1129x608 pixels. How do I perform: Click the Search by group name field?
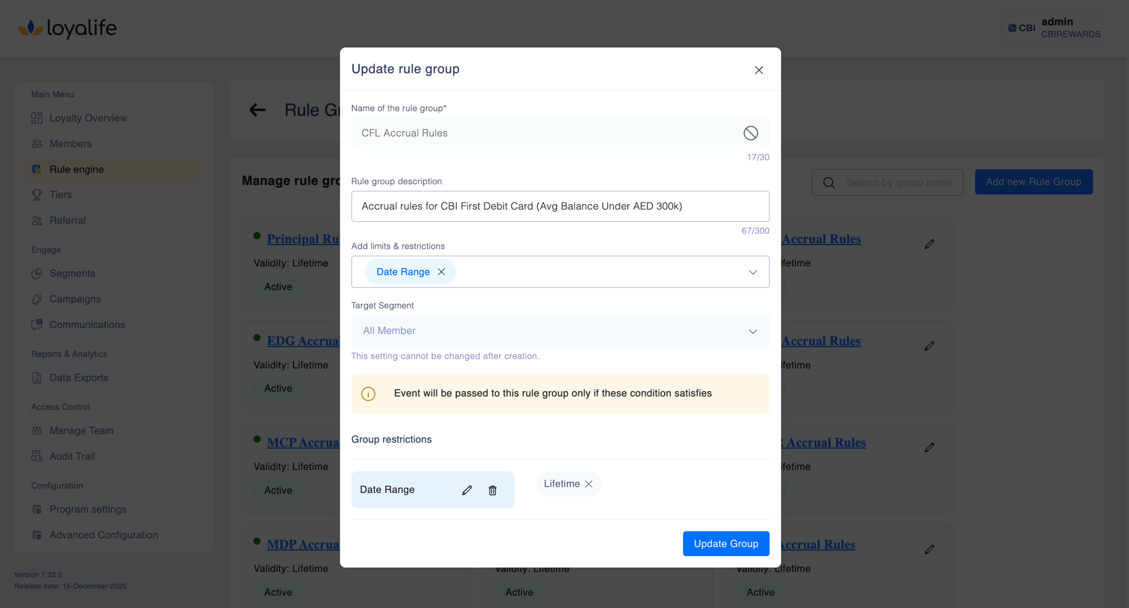click(x=899, y=182)
